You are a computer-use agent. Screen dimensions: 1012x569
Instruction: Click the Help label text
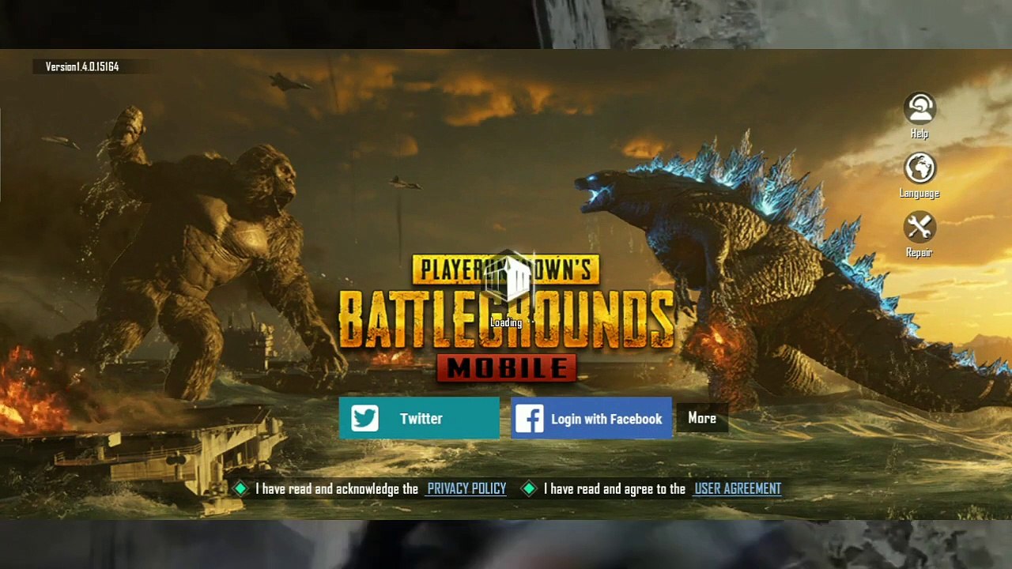(919, 134)
